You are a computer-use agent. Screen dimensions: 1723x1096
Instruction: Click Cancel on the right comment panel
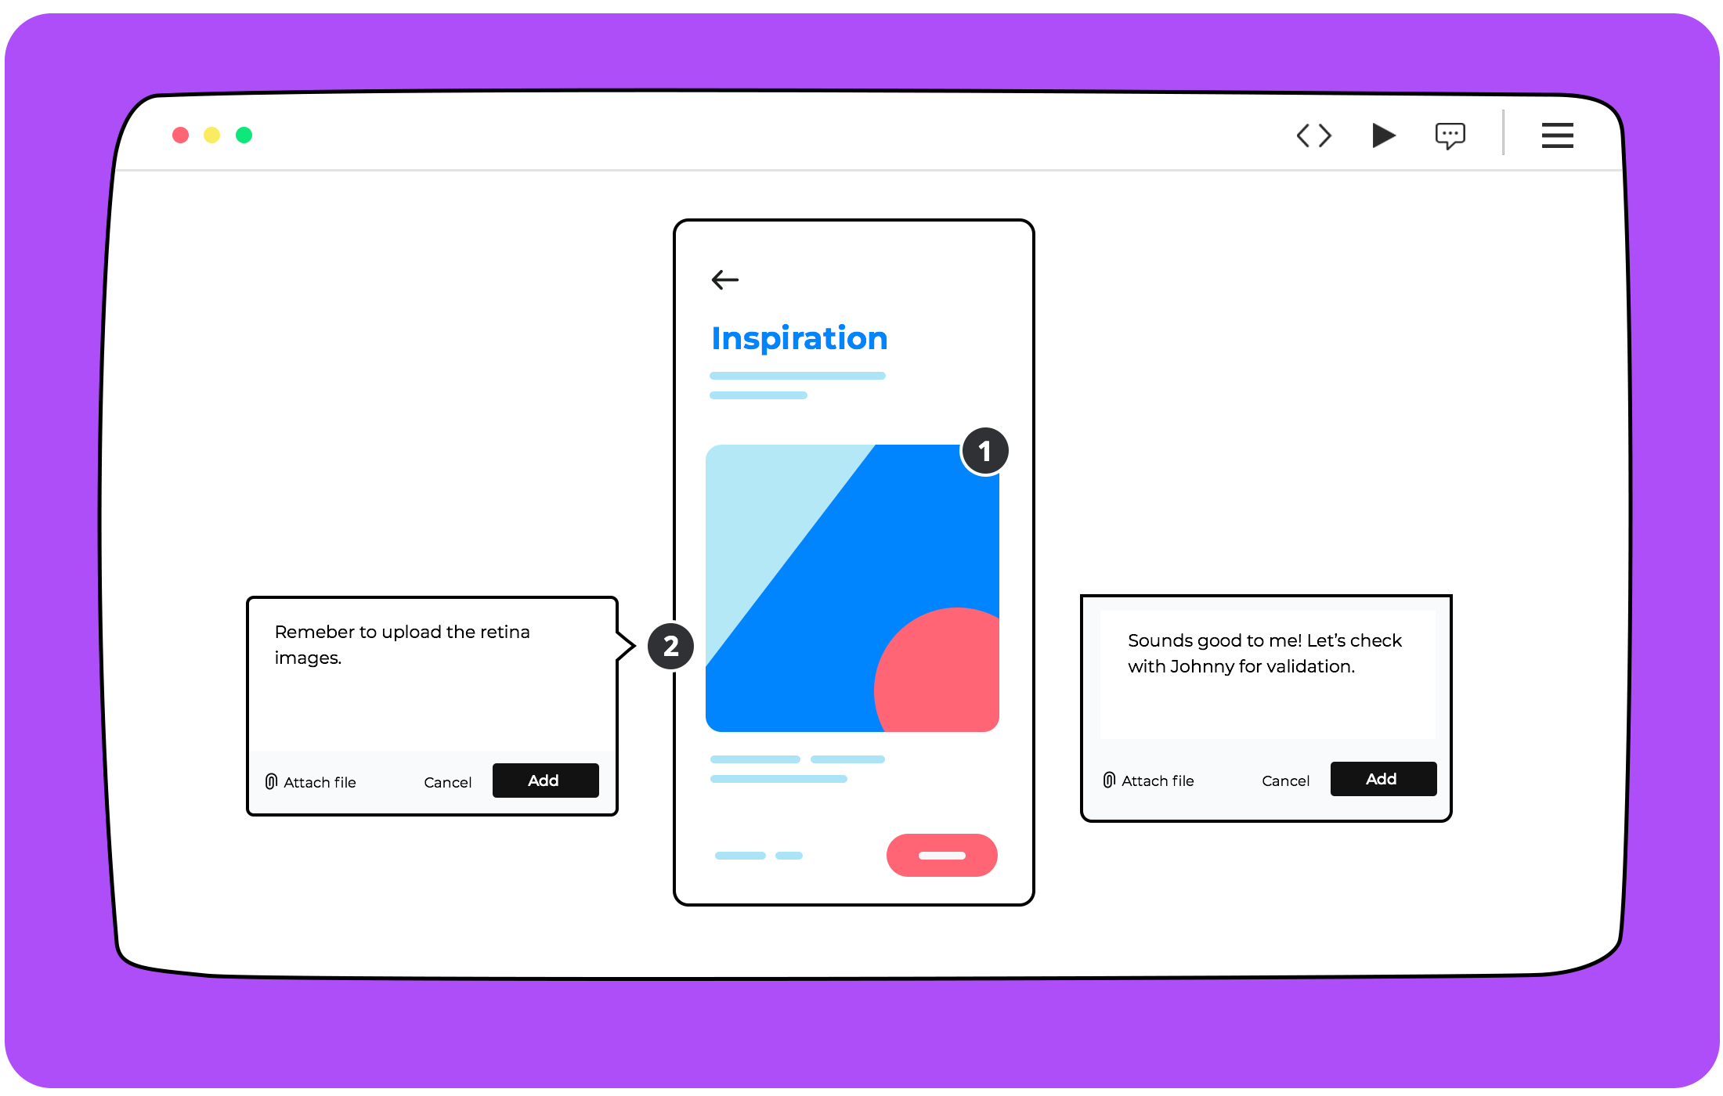1286,778
